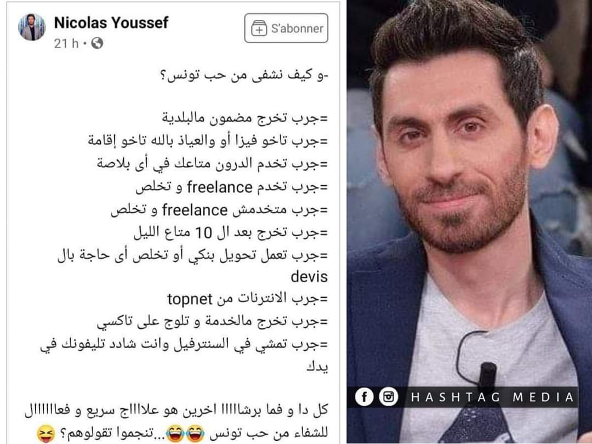Open the bearded man's portrait photo
Screen dimensions: 592x444
469,222
